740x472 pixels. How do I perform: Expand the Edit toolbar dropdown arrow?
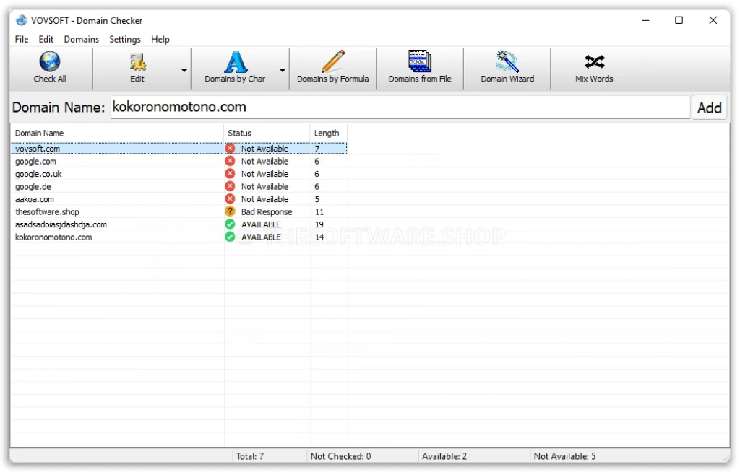(x=184, y=70)
